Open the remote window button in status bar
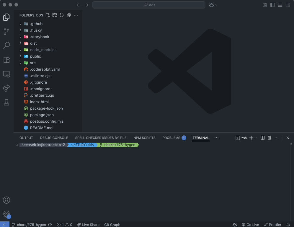294x227 pixels. point(4,225)
